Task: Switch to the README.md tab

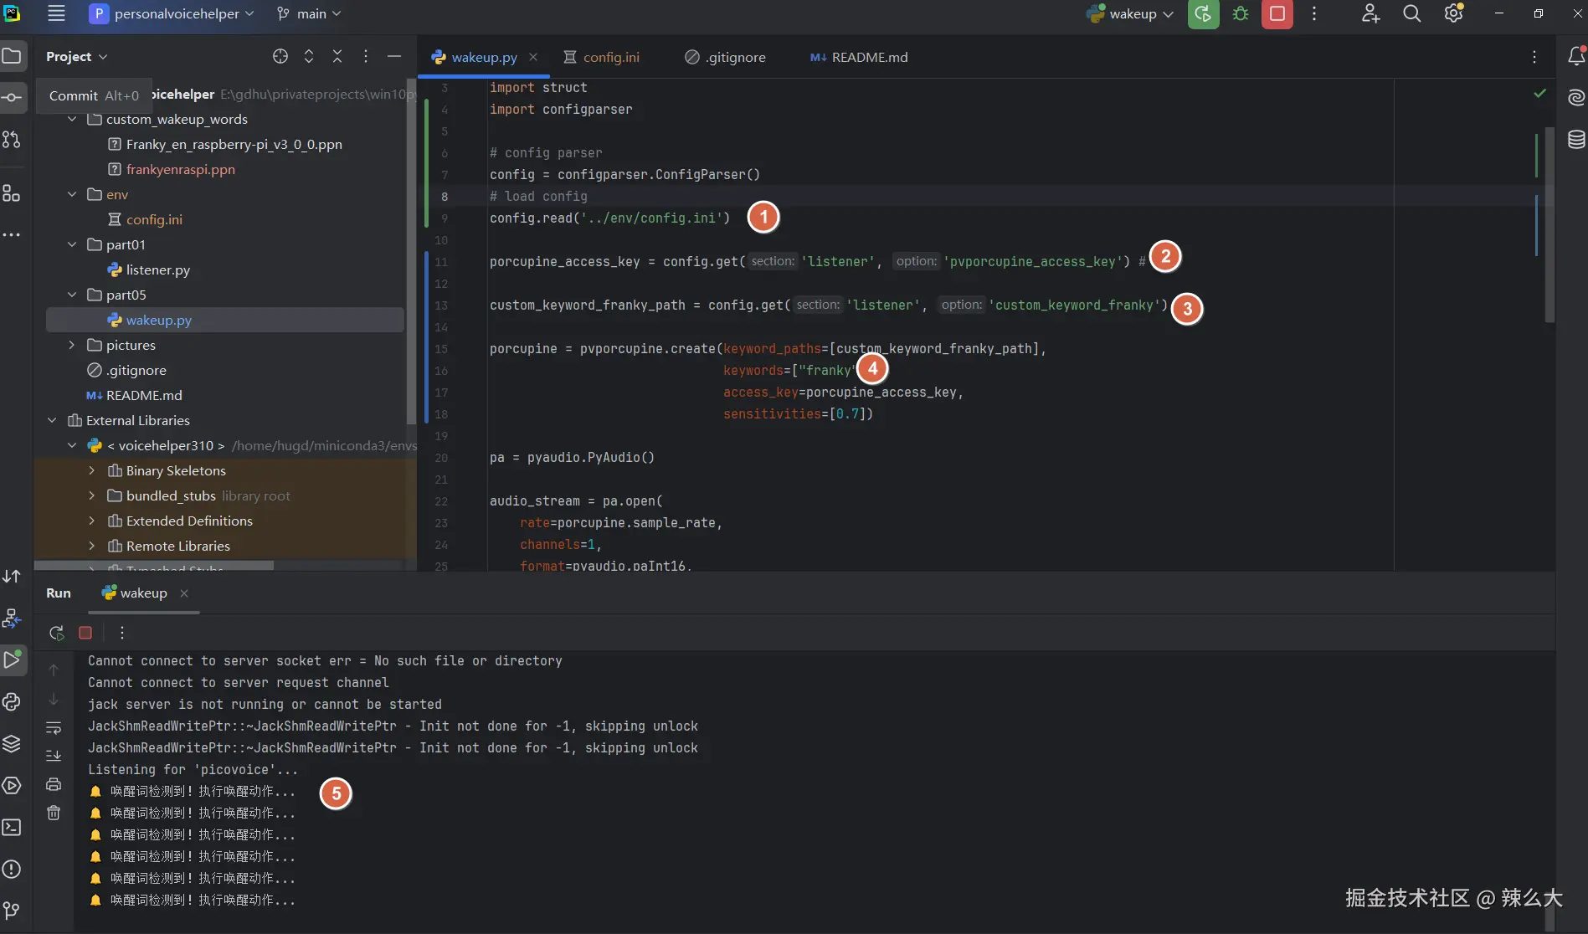Action: 869,57
